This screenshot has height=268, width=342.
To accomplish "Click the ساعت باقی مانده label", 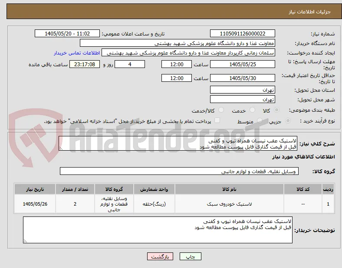I will (x=48, y=65).
